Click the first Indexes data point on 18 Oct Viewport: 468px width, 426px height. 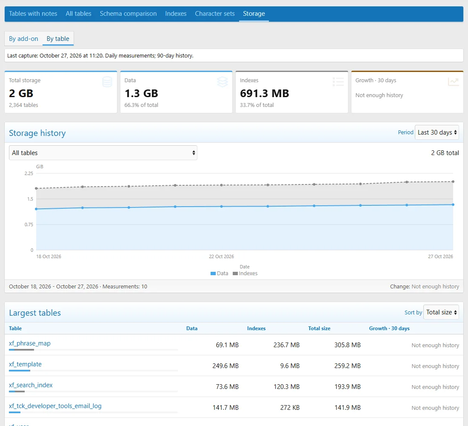tap(37, 188)
